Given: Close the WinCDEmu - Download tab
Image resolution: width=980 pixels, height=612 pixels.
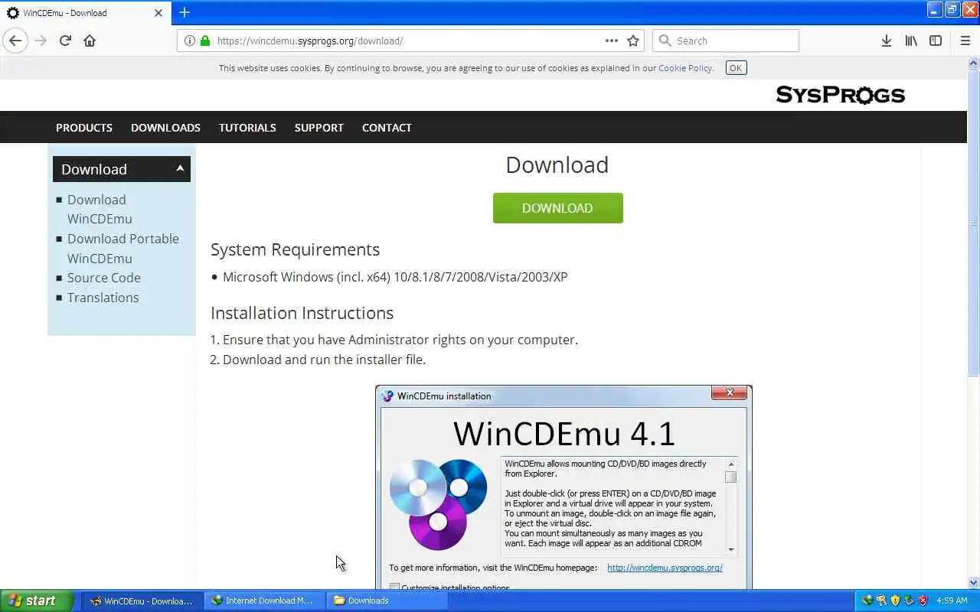Looking at the screenshot, I should 158,13.
